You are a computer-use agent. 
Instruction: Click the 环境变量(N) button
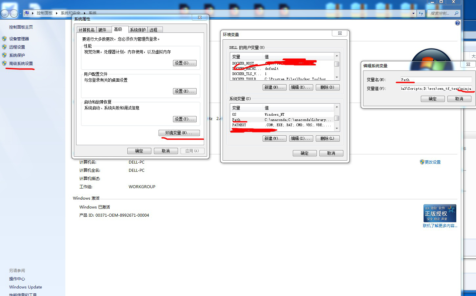pyautogui.click(x=180, y=133)
